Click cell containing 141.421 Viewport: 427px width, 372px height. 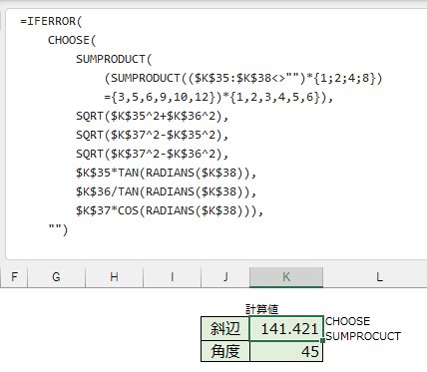click(286, 328)
